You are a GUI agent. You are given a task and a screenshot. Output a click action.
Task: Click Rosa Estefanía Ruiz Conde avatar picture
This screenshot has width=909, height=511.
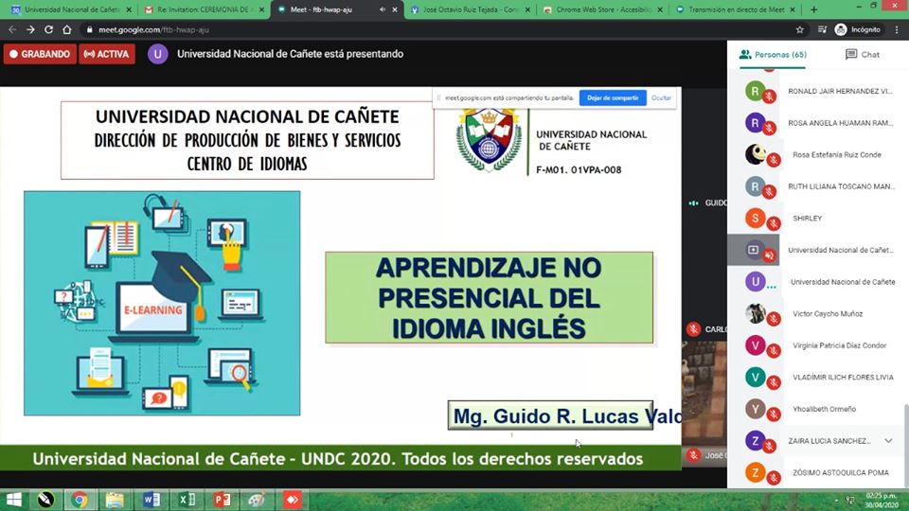tap(756, 154)
